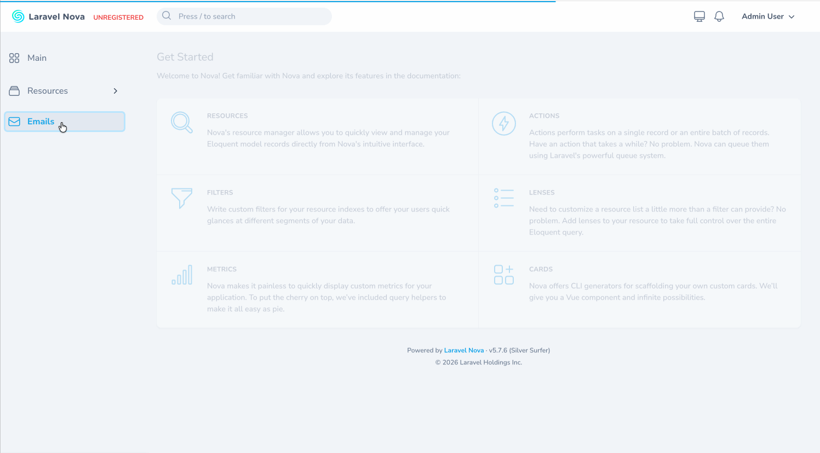Click the Metrics bar chart icon
Viewport: 820px width, 453px height.
(x=182, y=275)
